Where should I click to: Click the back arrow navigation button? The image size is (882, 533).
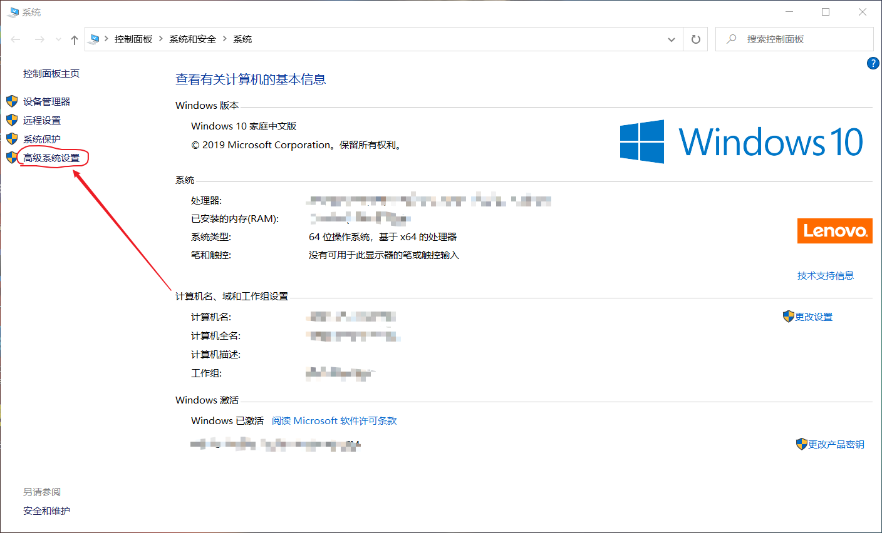(x=16, y=39)
